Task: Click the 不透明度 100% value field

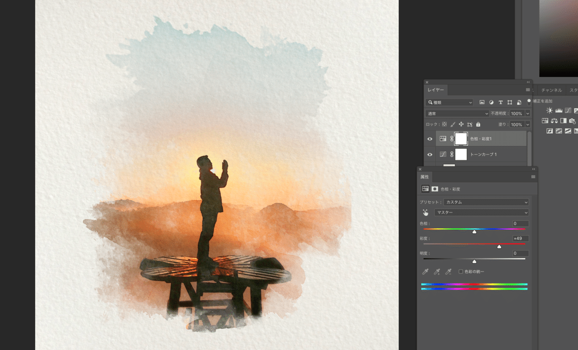Action: [x=517, y=113]
